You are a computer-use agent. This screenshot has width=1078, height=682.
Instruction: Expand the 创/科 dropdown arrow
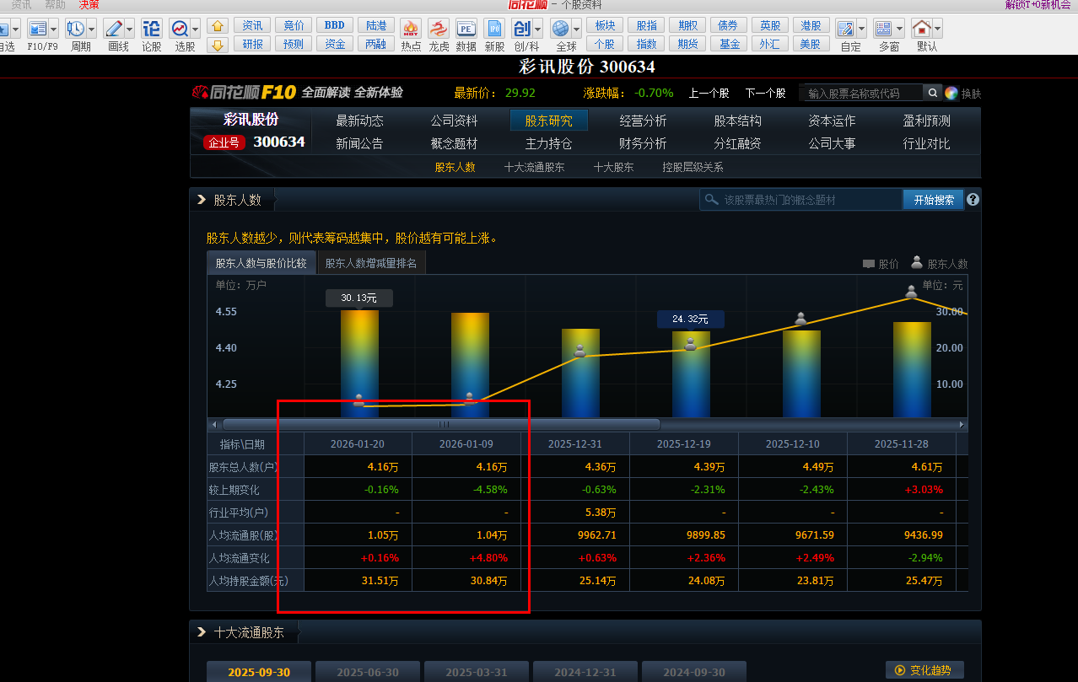pos(537,29)
